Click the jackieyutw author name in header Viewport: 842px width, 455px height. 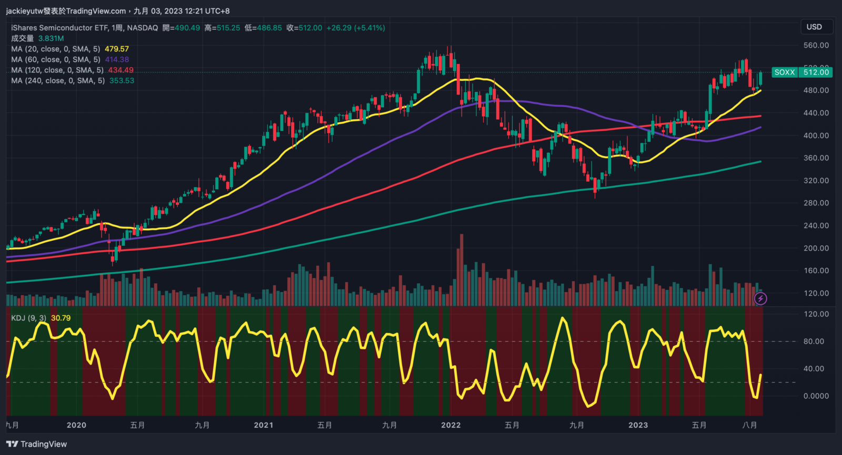pyautogui.click(x=24, y=11)
